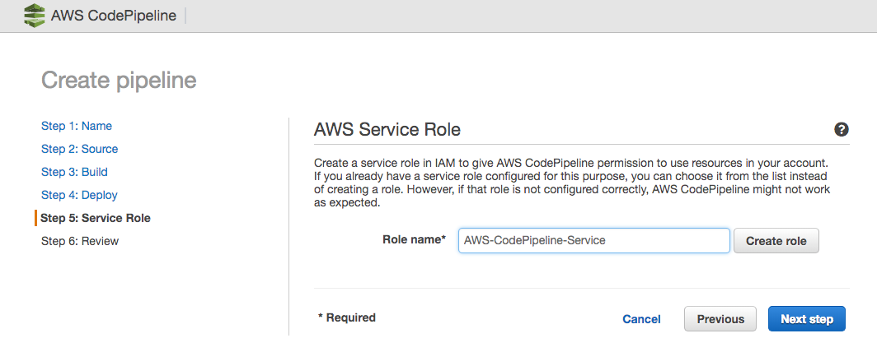The image size is (877, 352).
Task: Select Step 5: Service Role
Action: [96, 218]
